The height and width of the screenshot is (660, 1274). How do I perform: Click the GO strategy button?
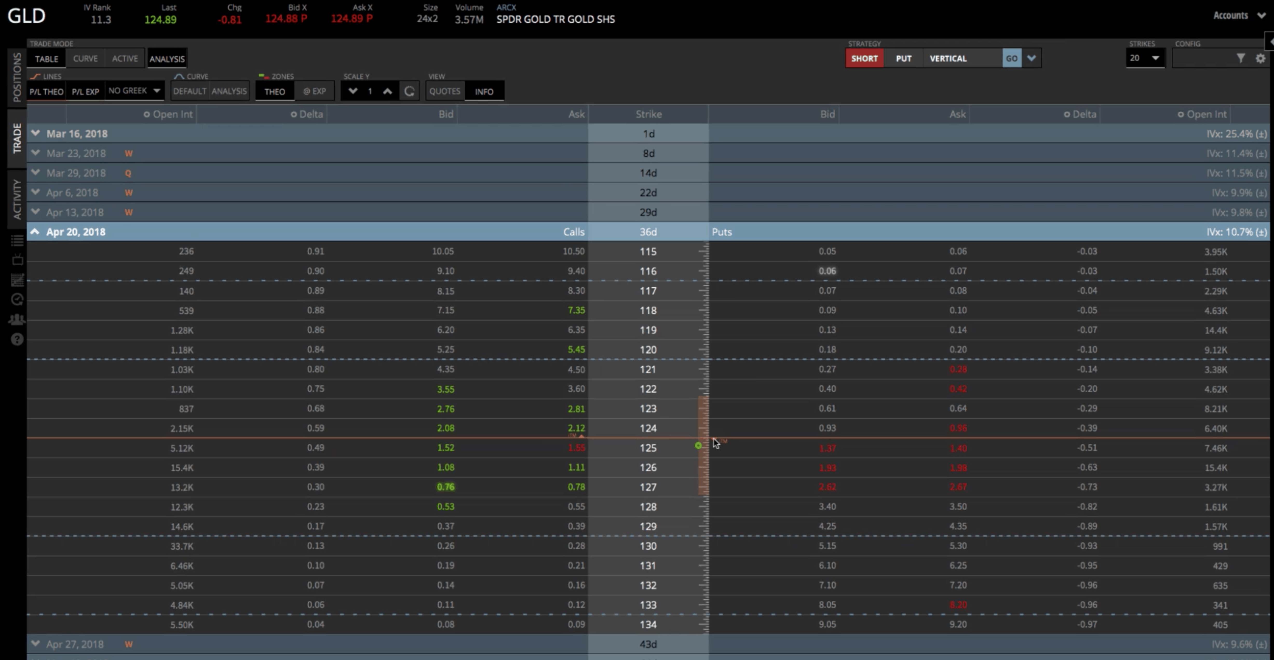point(1012,58)
